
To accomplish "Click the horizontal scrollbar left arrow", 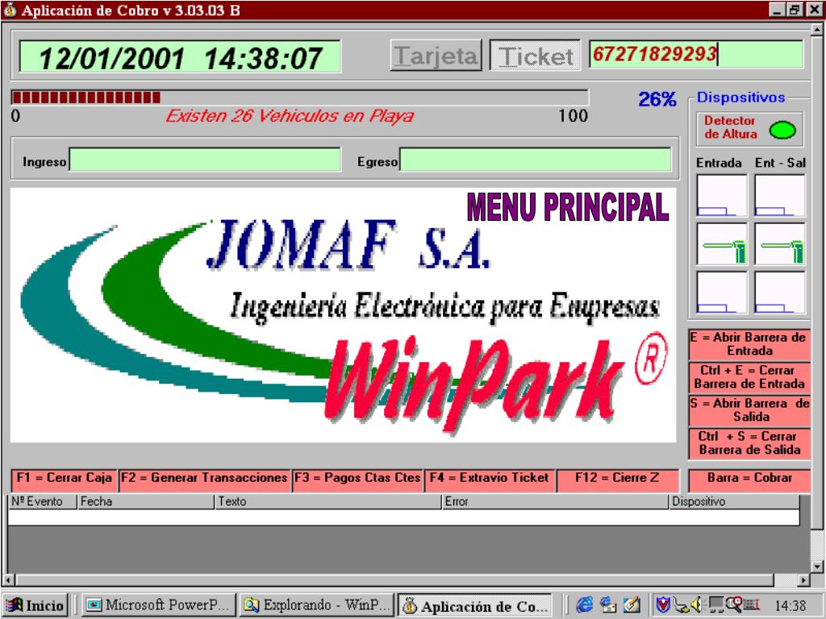I will pos(8,580).
